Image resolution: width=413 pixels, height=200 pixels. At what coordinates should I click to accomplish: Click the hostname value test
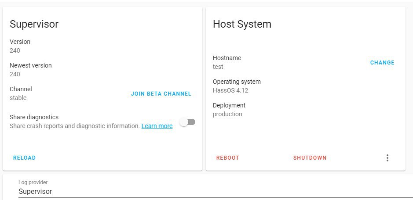(x=218, y=67)
